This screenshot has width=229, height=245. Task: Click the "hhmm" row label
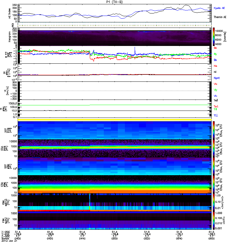(x=5, y=239)
